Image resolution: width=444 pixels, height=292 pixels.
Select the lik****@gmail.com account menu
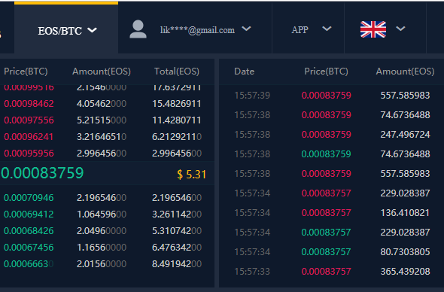point(197,30)
